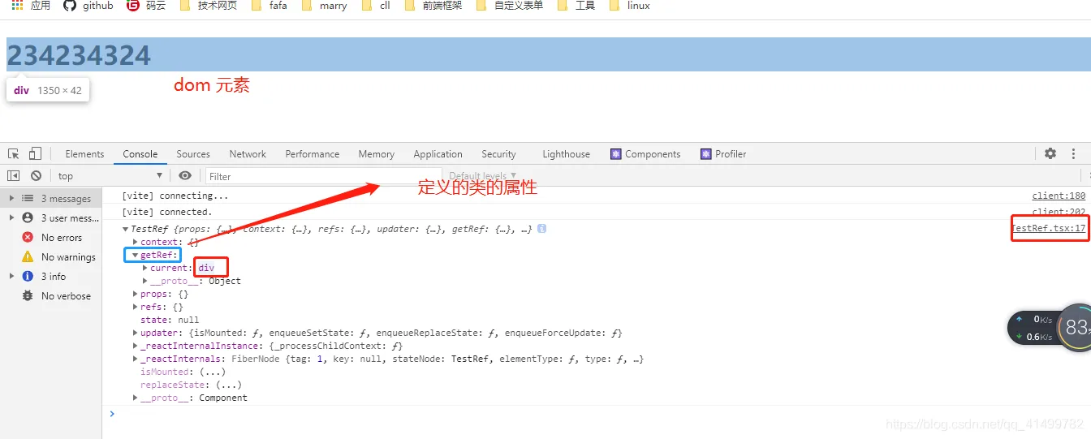Image resolution: width=1091 pixels, height=439 pixels.
Task: Switch to the Elements tab
Action: (84, 154)
